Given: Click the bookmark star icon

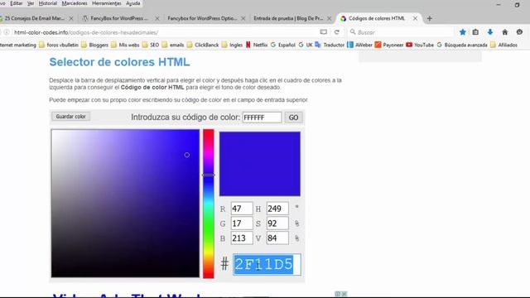Looking at the screenshot, I should click(x=462, y=32).
